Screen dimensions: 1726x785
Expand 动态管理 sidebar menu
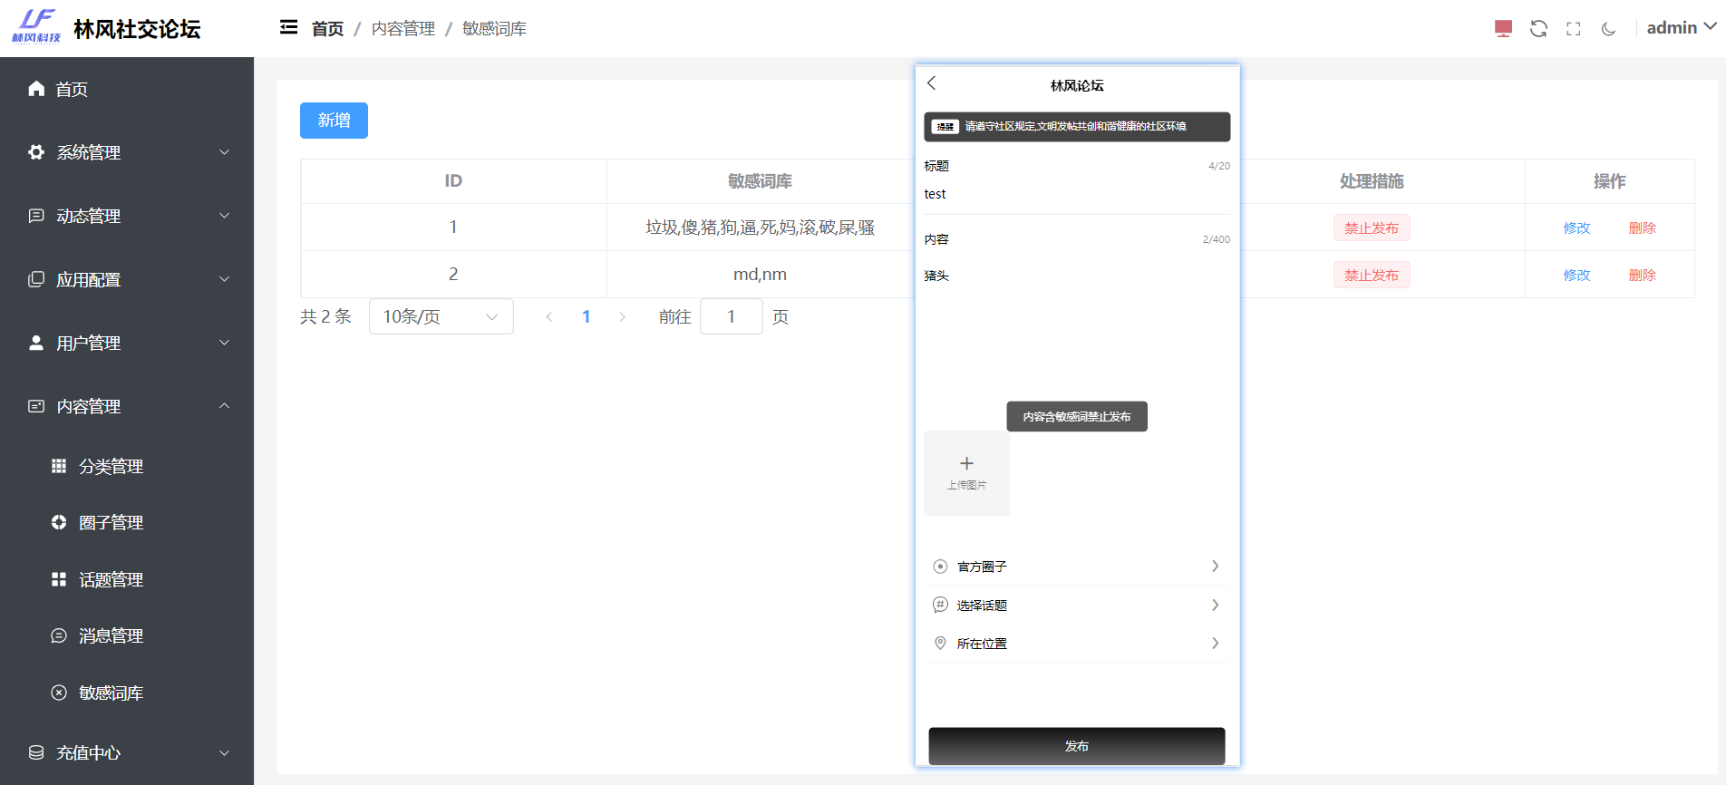(x=127, y=216)
